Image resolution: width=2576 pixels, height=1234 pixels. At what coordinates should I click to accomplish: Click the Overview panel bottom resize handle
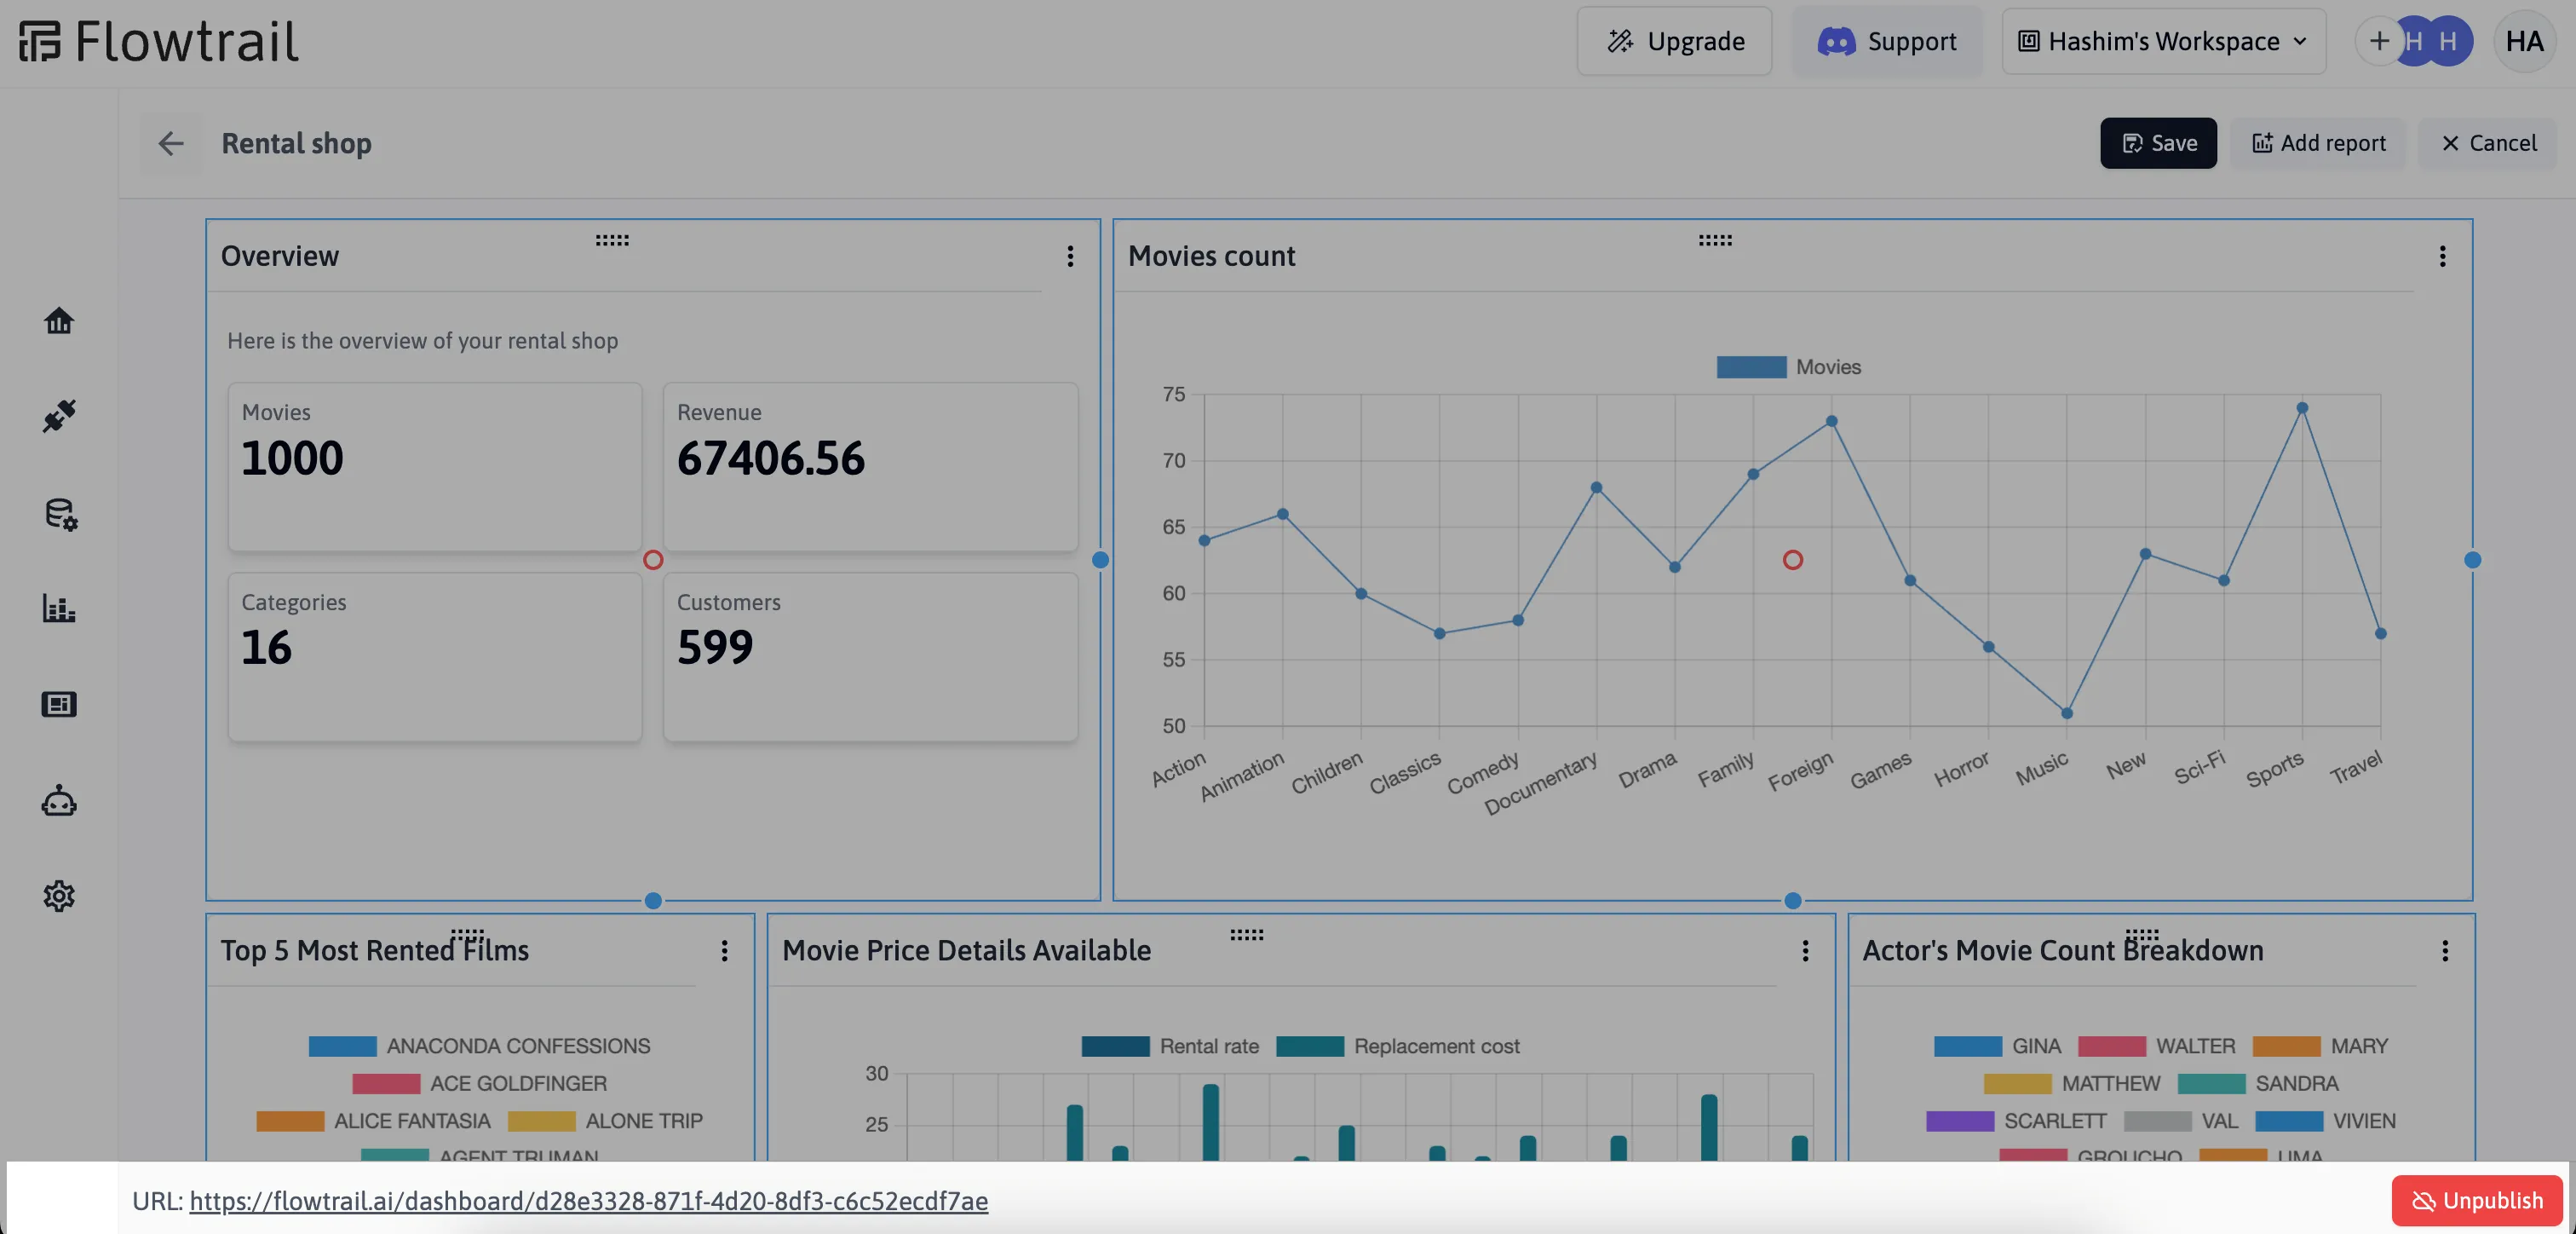pyautogui.click(x=653, y=900)
